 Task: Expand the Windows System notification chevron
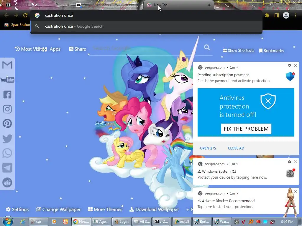point(237,164)
